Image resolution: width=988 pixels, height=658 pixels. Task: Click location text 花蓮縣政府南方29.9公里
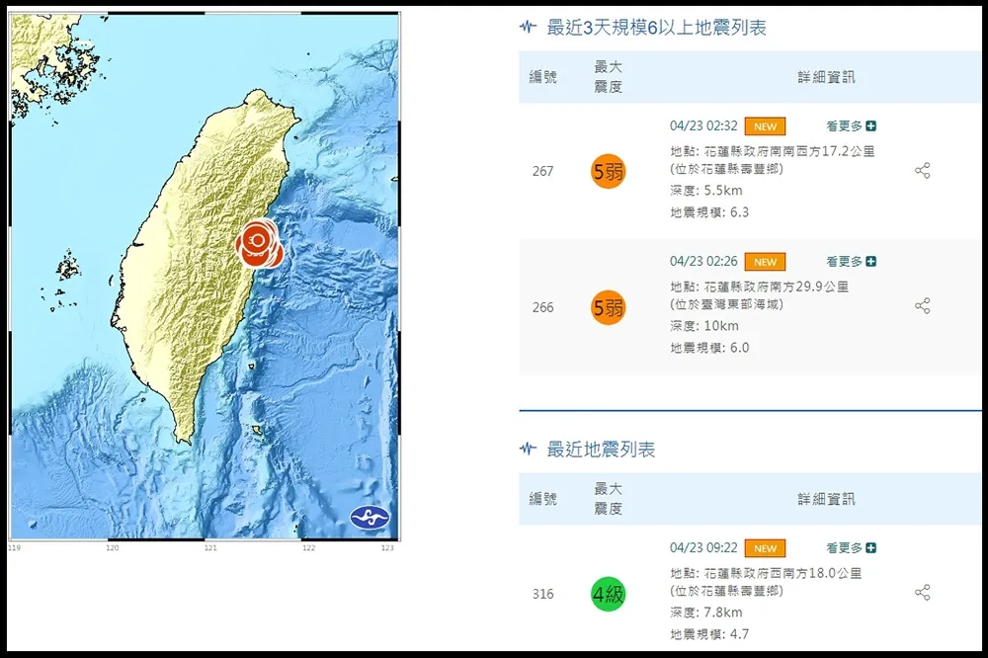point(777,287)
